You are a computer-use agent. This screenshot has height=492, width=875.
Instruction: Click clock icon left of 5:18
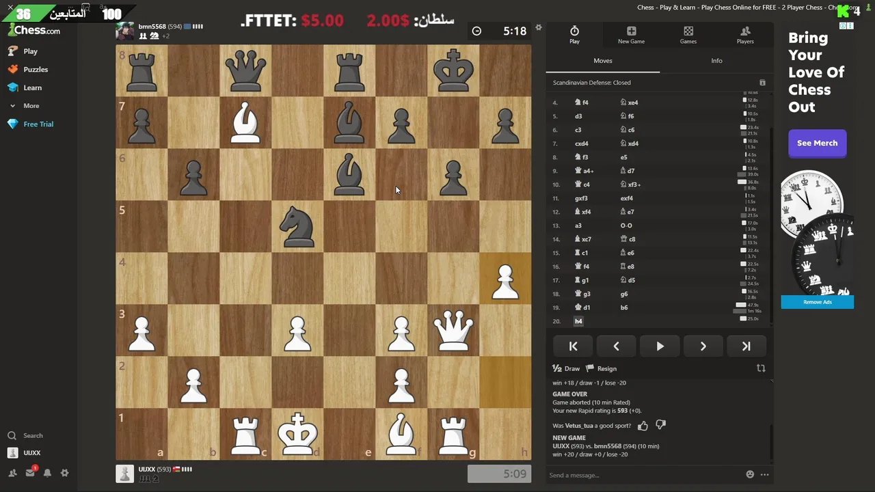[x=476, y=31]
